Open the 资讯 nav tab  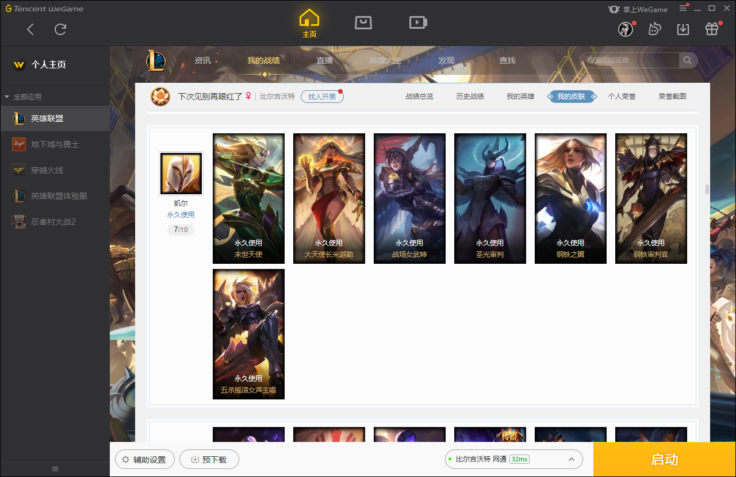[x=202, y=60]
